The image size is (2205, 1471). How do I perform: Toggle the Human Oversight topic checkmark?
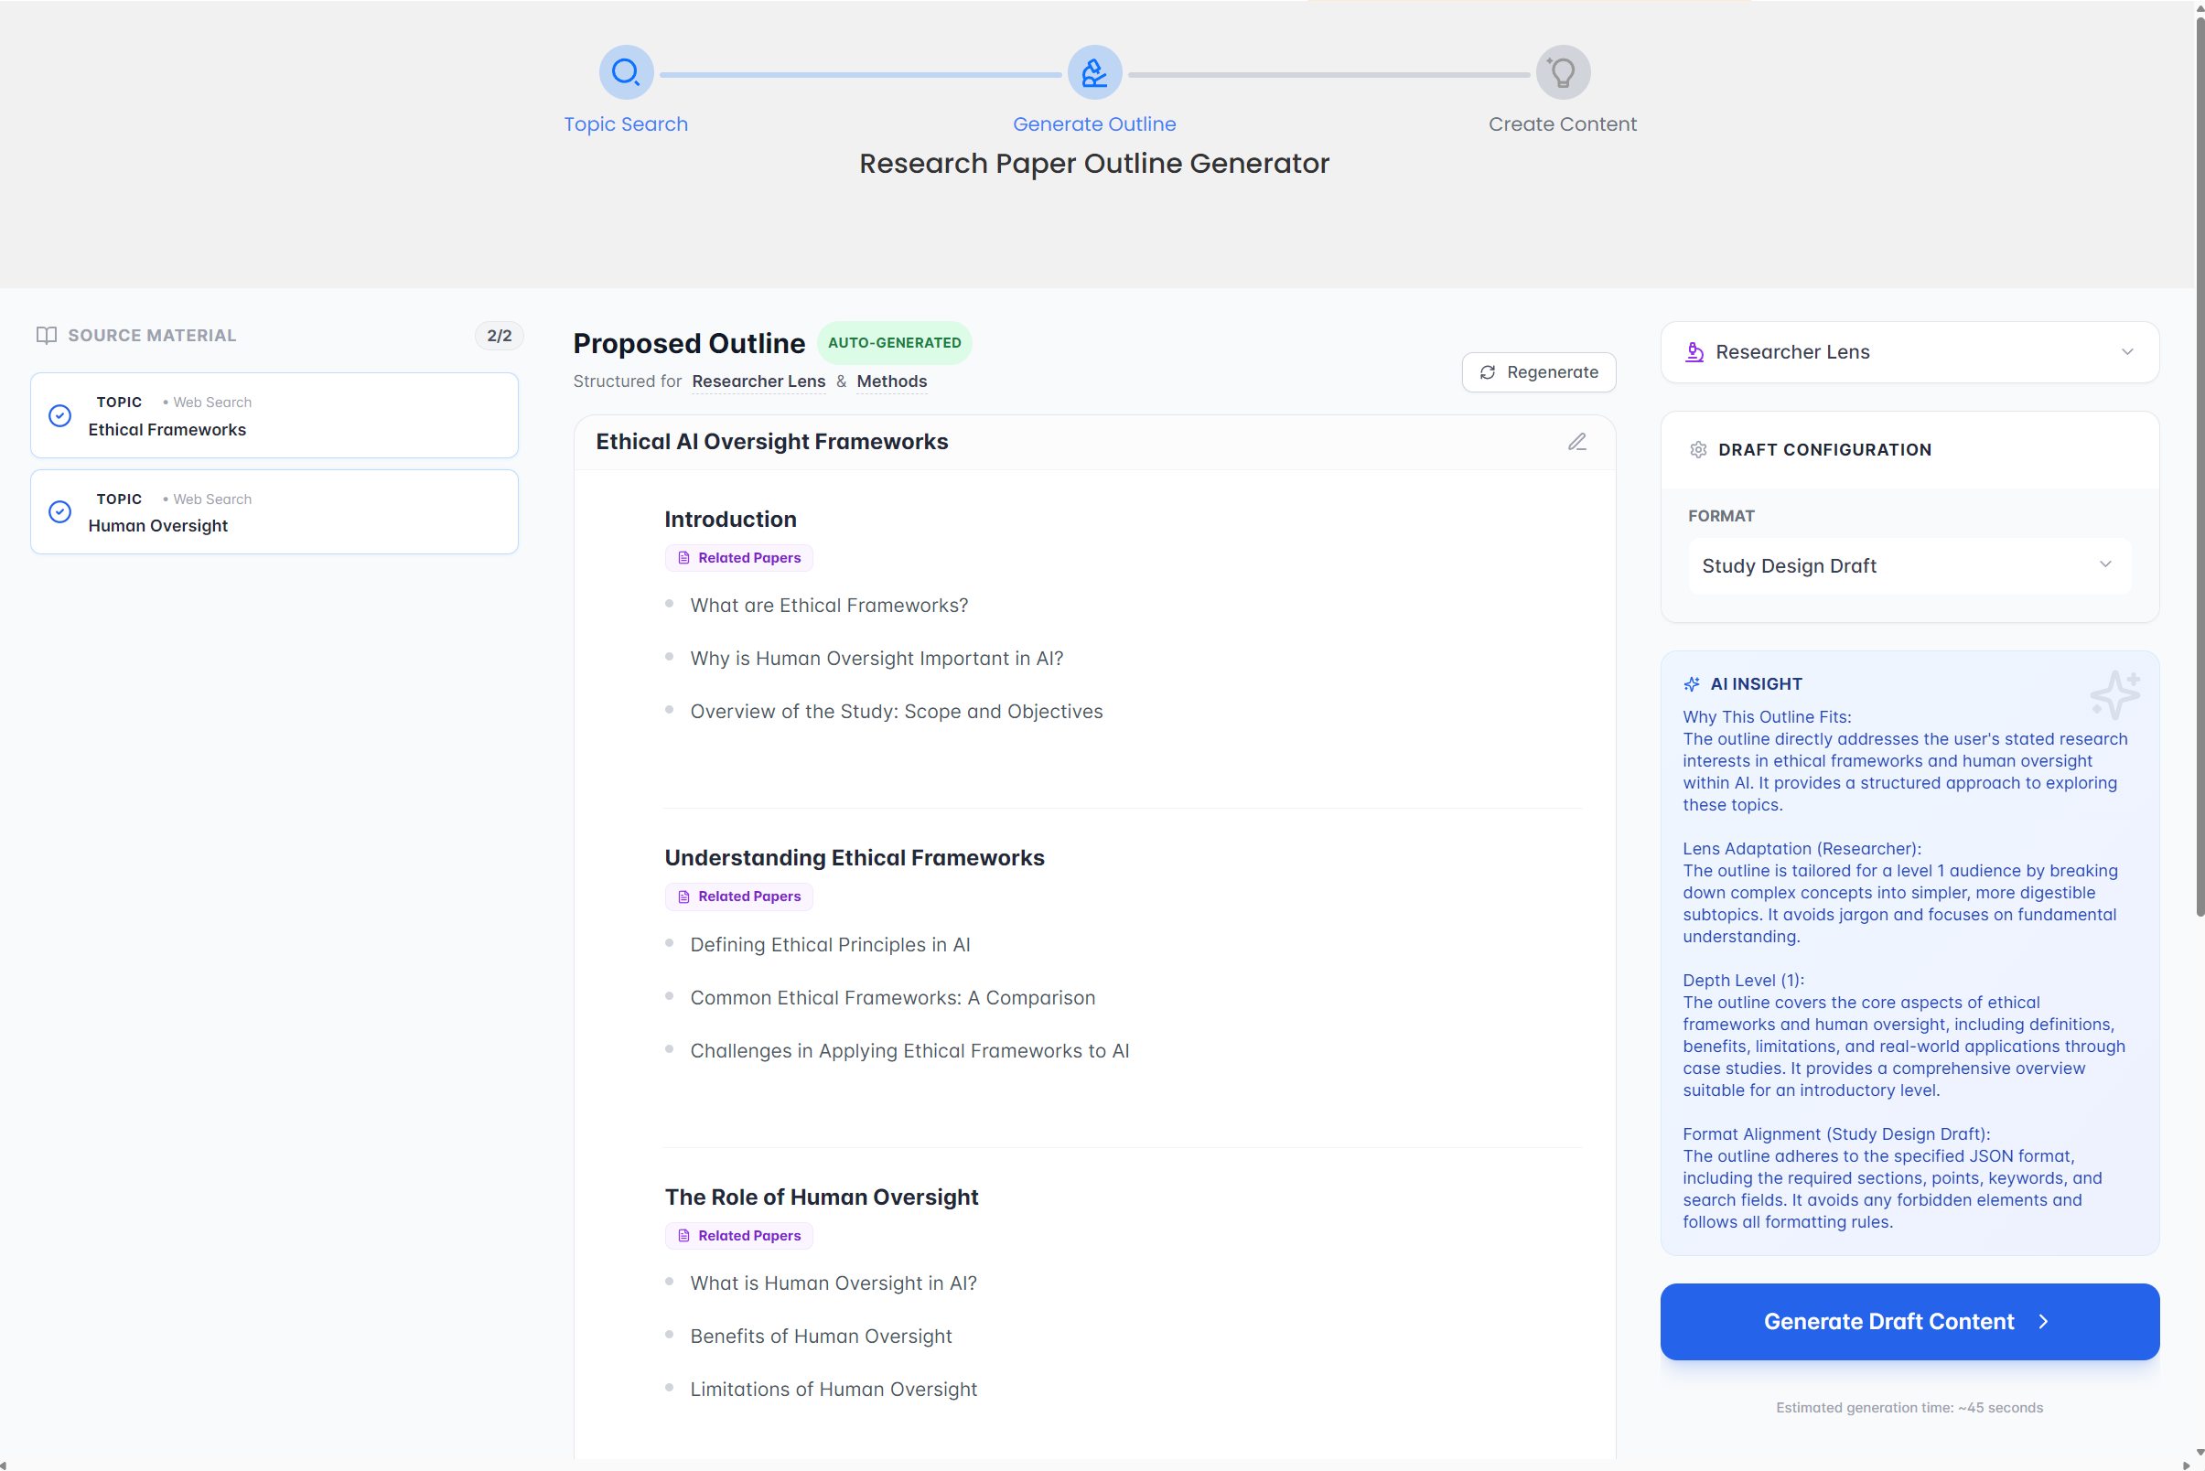60,512
